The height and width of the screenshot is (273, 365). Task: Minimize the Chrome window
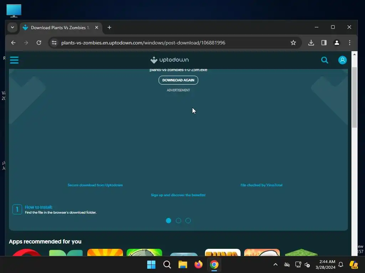[317, 27]
